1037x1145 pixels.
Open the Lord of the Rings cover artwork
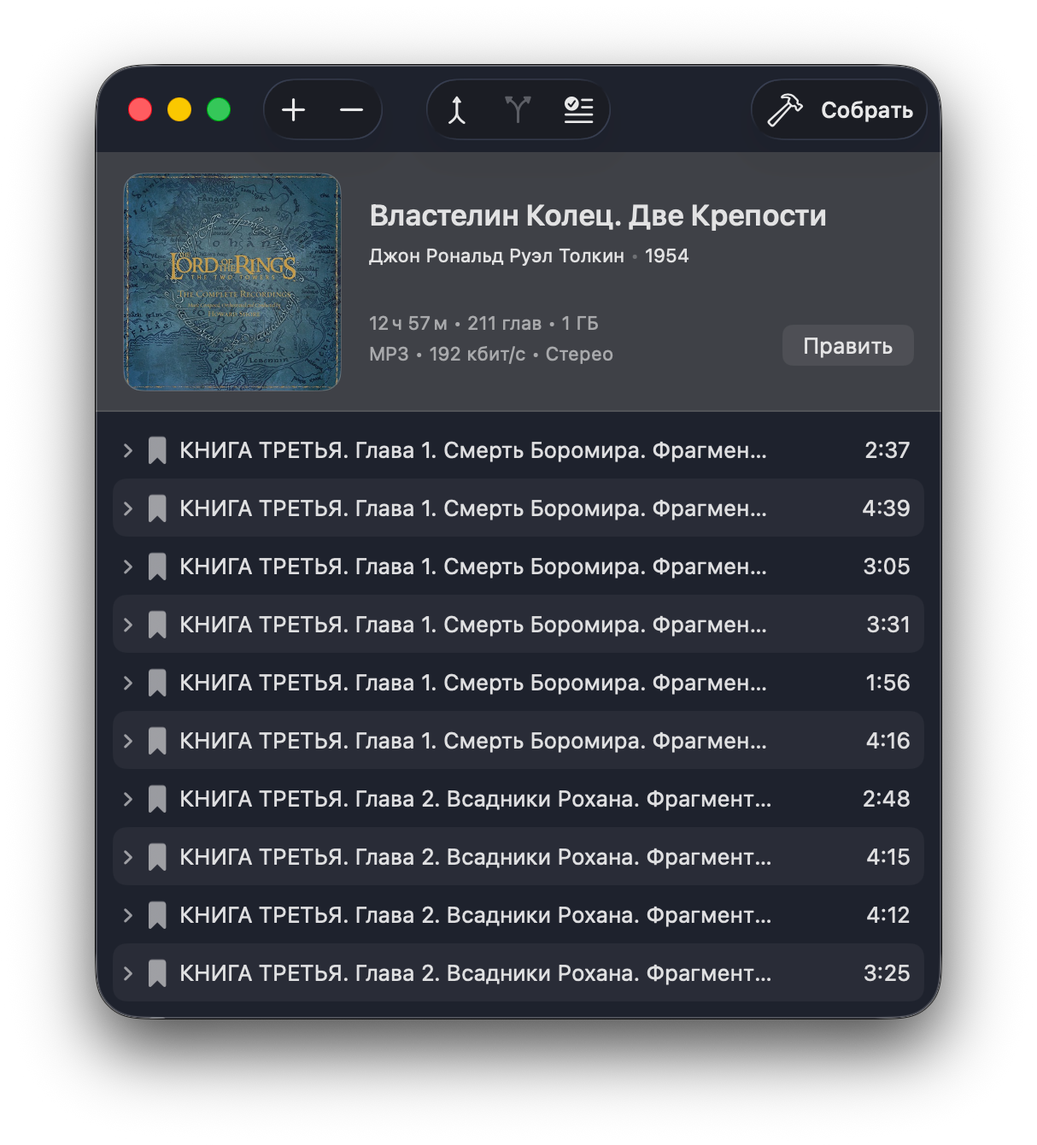(x=232, y=282)
